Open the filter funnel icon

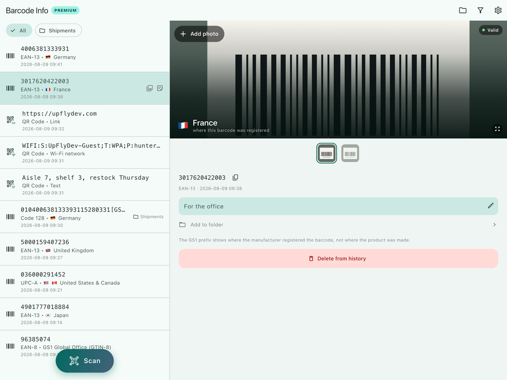tap(480, 11)
